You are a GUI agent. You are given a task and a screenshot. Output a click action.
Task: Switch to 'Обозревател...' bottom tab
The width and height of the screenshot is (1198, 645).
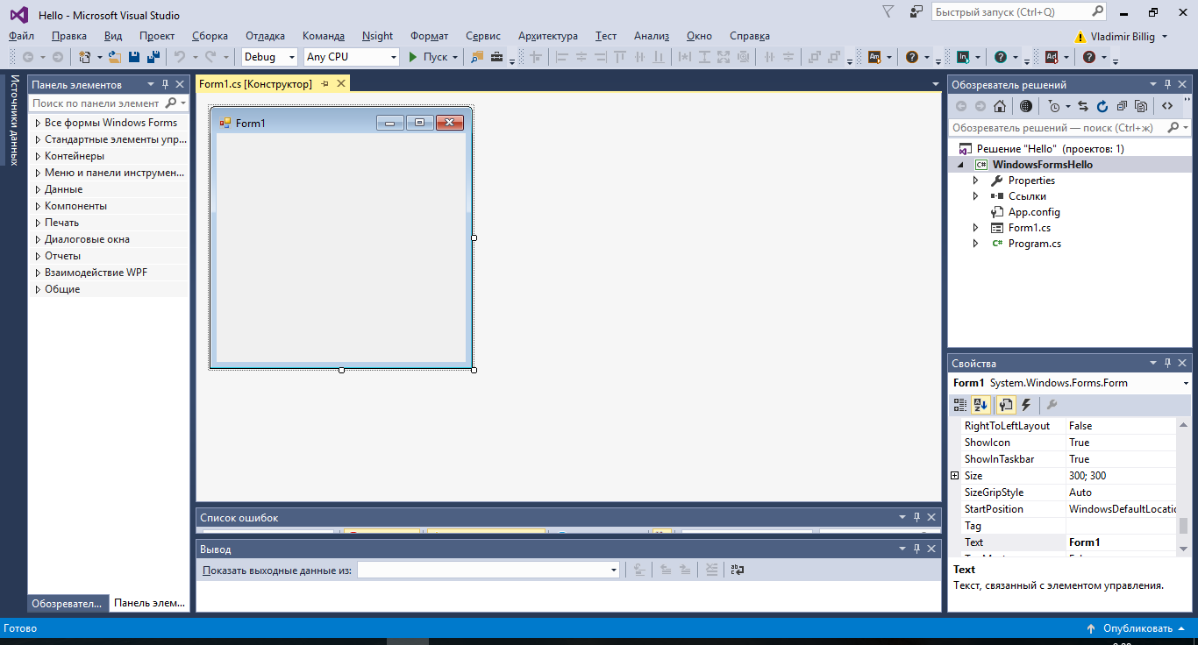67,604
